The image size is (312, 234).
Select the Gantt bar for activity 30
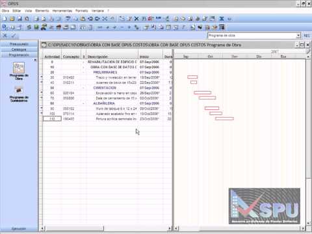[x=192, y=77]
